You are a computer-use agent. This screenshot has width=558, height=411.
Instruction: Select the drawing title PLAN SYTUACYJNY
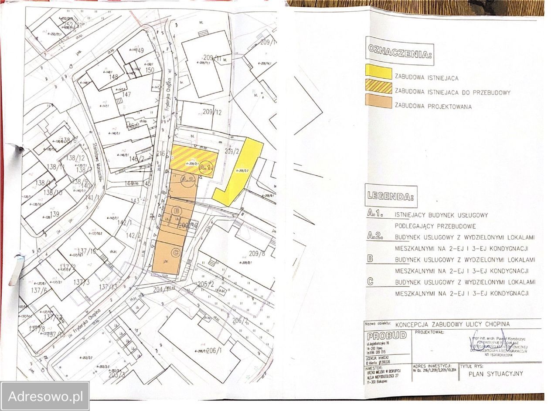[495, 373]
